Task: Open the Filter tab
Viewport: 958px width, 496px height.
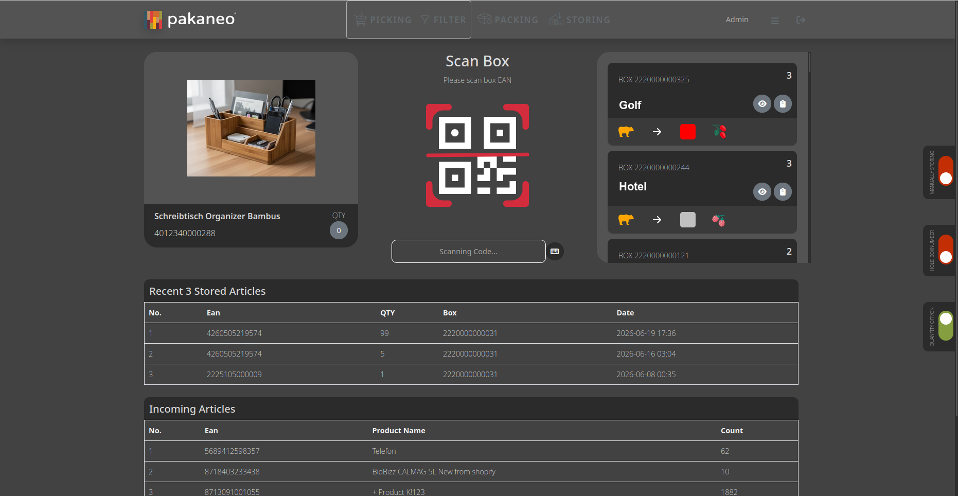Action: point(443,20)
